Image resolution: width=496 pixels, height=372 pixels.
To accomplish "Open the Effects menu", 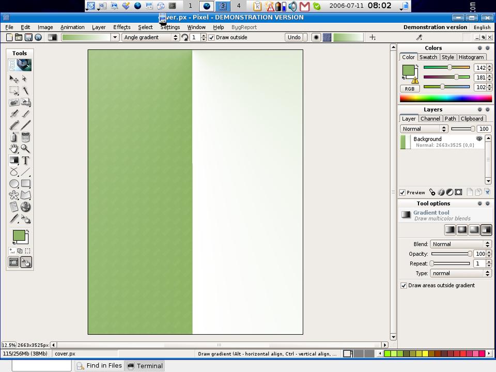I will [x=122, y=27].
